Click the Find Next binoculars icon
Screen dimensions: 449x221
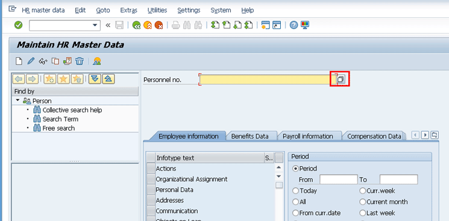point(198,25)
